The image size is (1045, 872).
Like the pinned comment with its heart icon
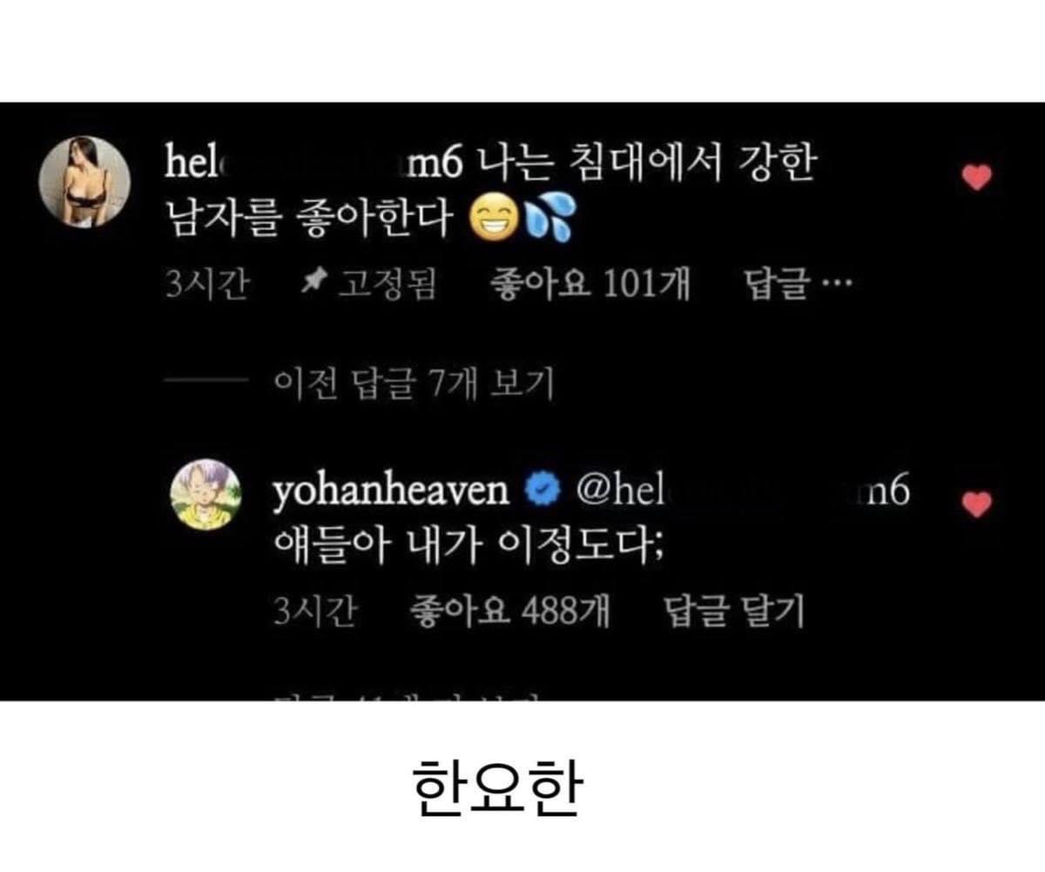[977, 178]
